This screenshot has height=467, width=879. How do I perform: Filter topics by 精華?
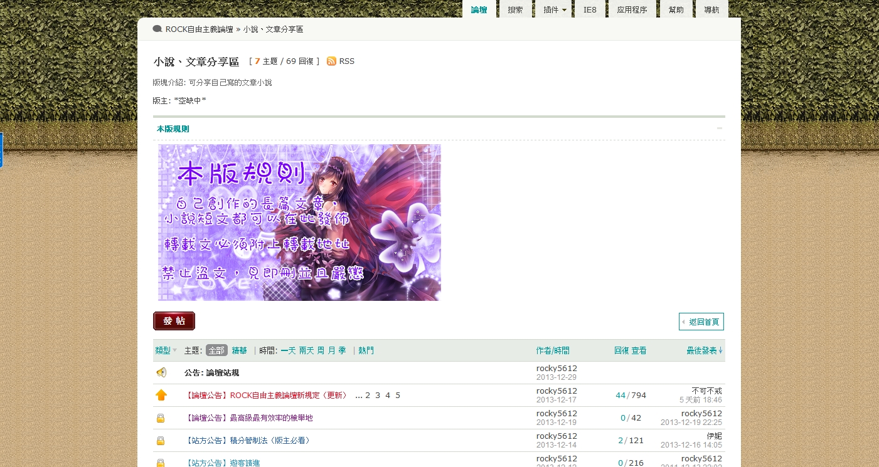pos(239,350)
